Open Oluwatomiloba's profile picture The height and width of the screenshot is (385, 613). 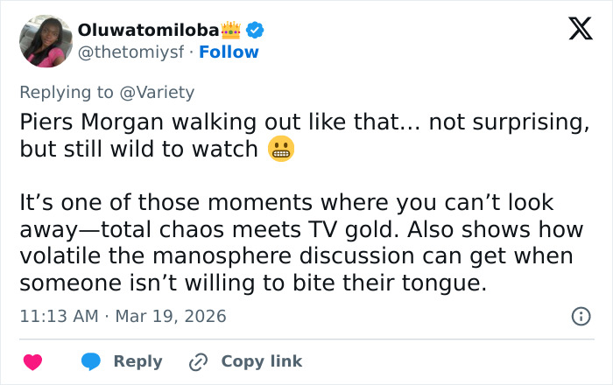click(x=45, y=40)
